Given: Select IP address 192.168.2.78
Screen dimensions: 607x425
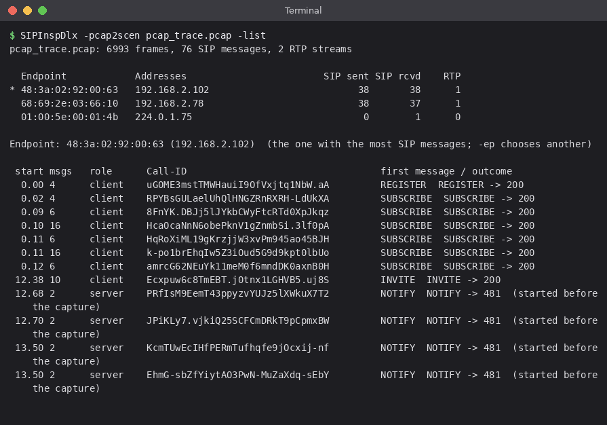Looking at the screenshot, I should point(169,103).
